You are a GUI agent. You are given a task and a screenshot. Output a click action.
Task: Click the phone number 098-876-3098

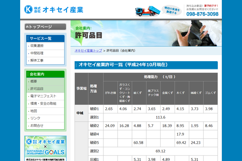coord(202,14)
